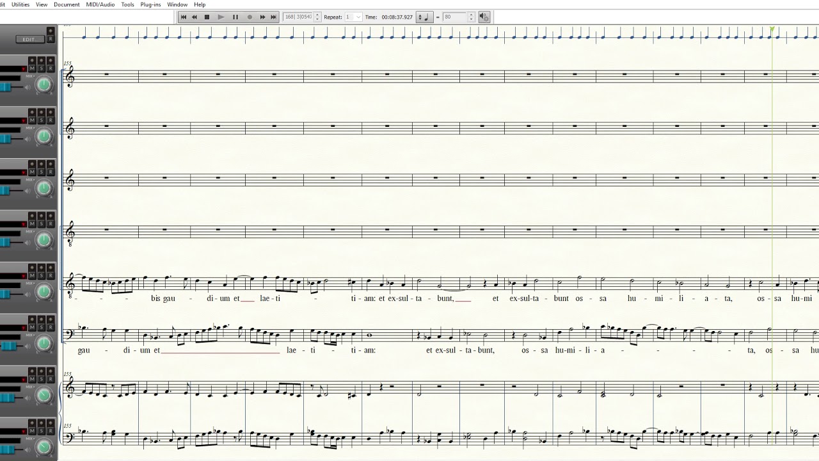Image resolution: width=819 pixels, height=461 pixels.
Task: Click the first track's green pan knob
Action: [44, 84]
